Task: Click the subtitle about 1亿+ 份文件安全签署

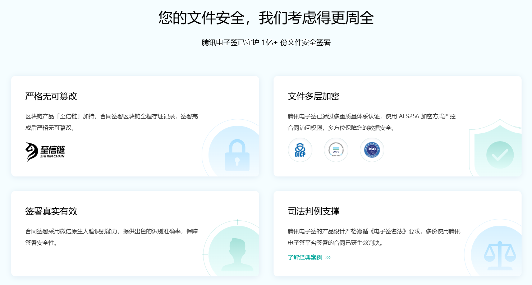Action: [266, 42]
